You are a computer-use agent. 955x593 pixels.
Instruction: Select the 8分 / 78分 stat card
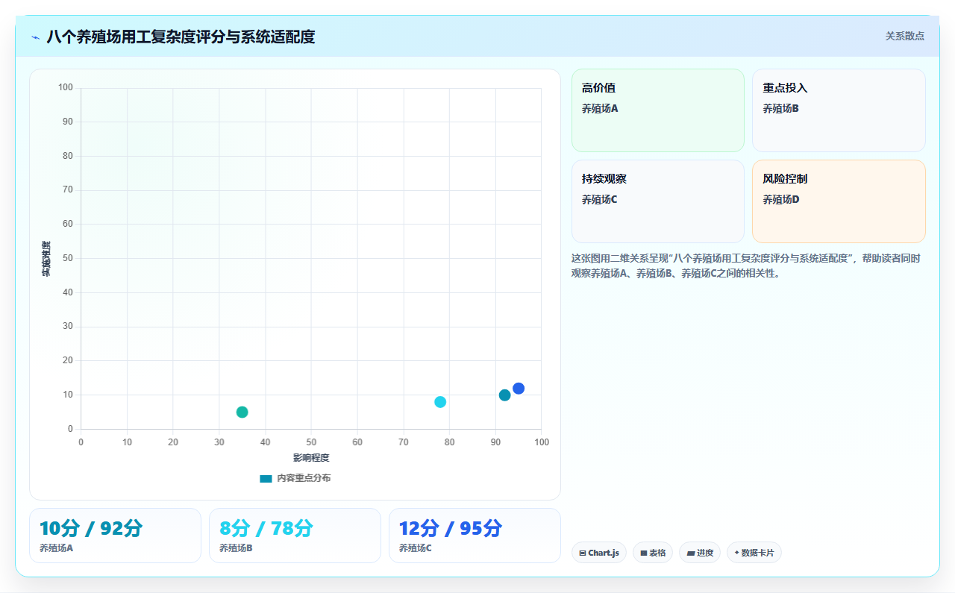295,536
